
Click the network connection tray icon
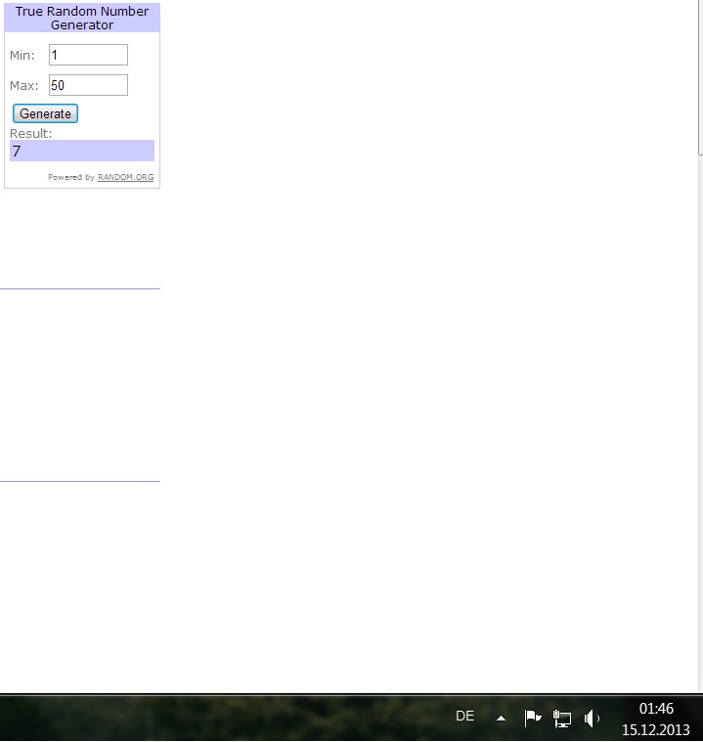coord(562,719)
